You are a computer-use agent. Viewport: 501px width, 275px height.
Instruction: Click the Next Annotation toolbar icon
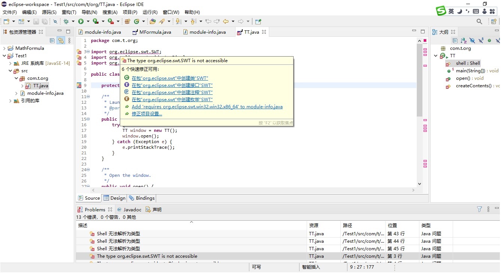coord(178,21)
